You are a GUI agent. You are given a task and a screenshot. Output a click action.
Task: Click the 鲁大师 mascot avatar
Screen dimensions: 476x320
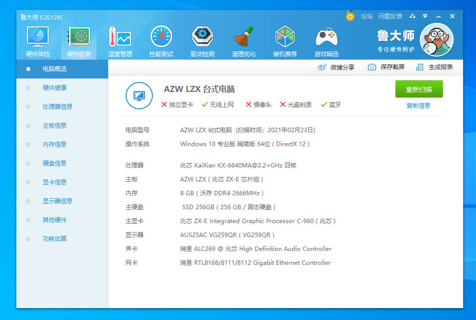[436, 40]
